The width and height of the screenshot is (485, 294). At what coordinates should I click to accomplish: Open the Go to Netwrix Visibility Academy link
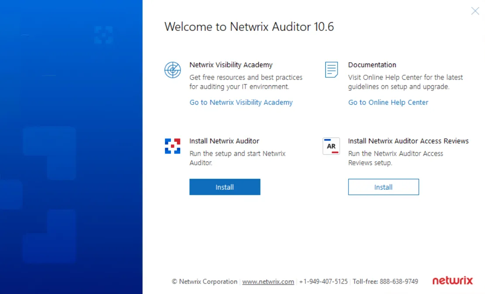pos(241,103)
